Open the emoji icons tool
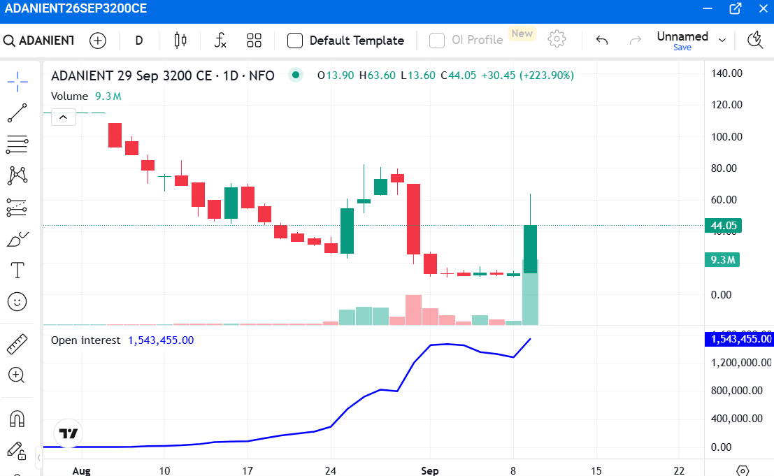 point(17,301)
